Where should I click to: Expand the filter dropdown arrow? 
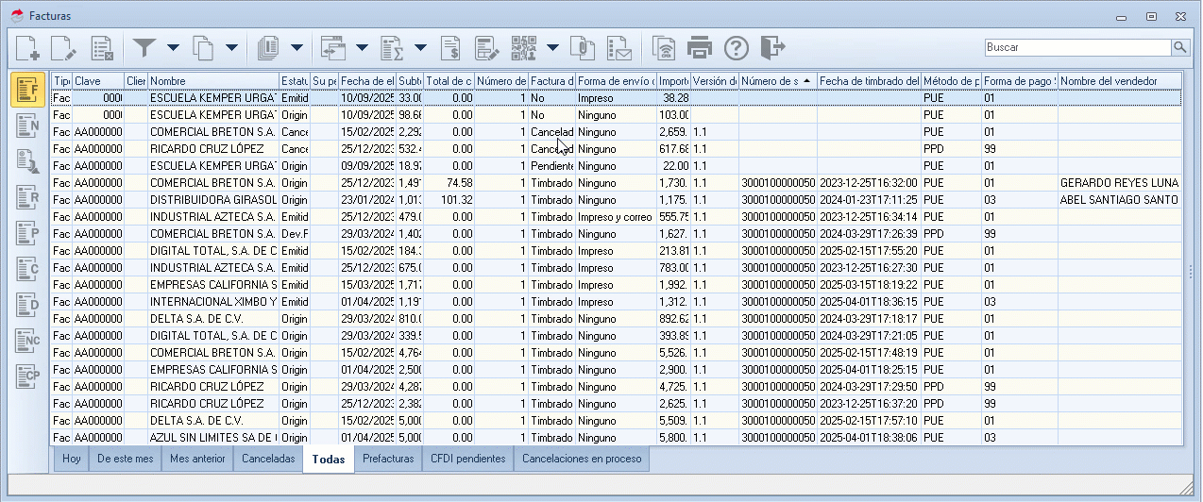pos(173,47)
